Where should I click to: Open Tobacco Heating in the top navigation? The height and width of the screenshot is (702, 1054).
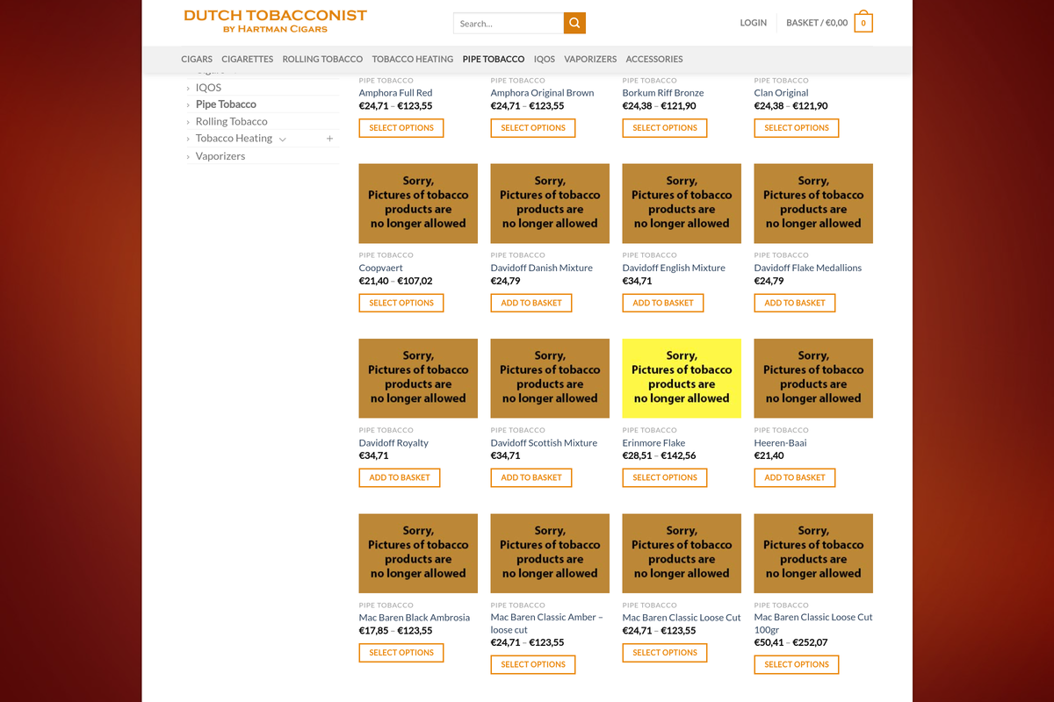click(413, 59)
